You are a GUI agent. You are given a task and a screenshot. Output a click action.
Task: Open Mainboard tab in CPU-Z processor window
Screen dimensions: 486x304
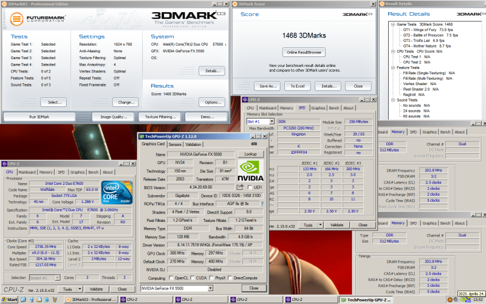[27, 172]
